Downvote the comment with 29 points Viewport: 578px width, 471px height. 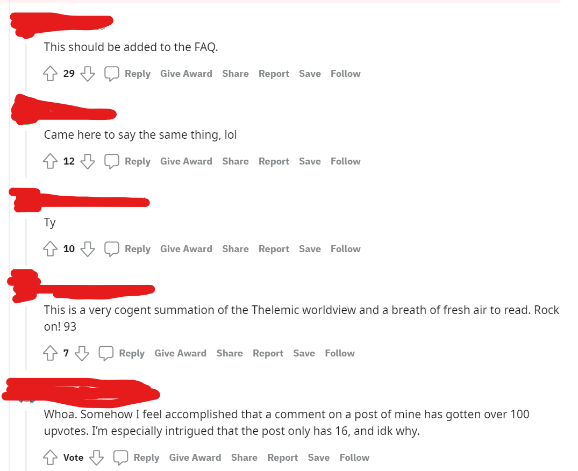[x=88, y=73]
